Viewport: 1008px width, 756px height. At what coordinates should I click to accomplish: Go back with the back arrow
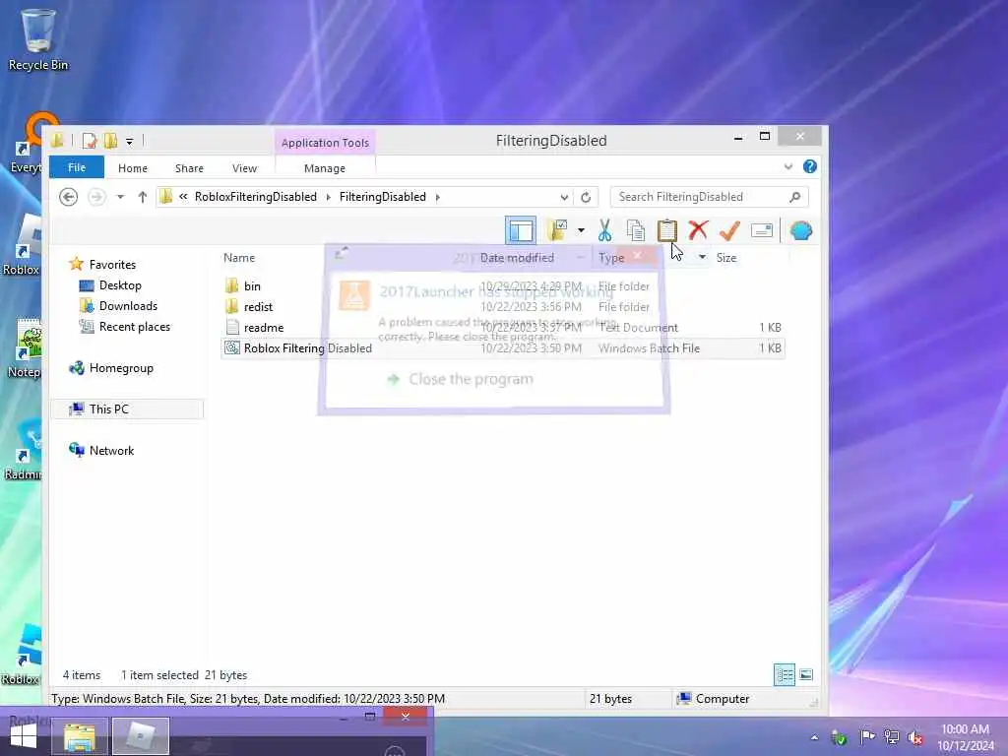point(68,197)
